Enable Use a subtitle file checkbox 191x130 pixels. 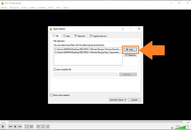[55, 69]
